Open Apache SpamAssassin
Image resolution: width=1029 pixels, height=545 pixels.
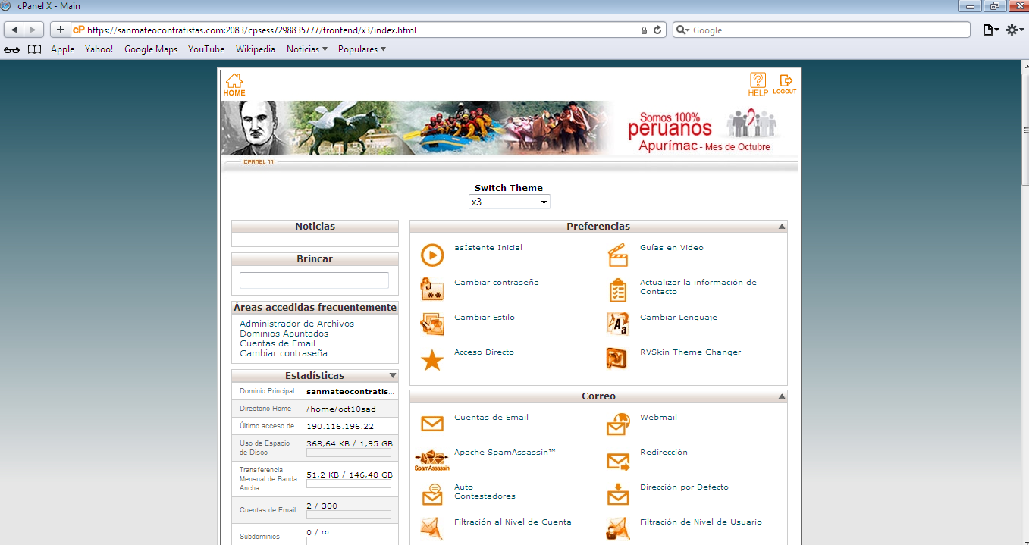tap(504, 451)
